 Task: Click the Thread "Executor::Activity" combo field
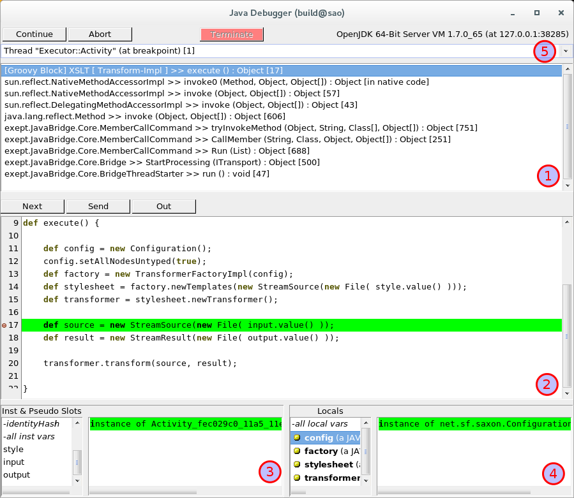(268, 50)
